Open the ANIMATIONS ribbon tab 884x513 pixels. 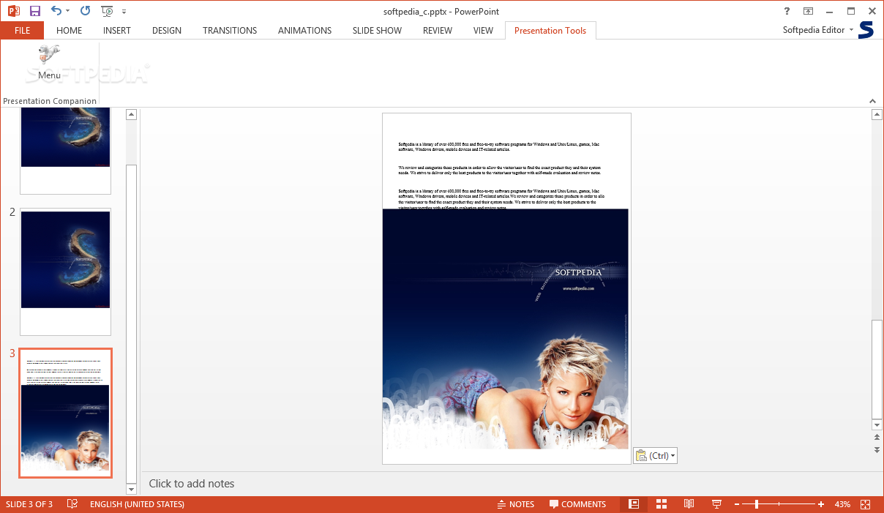pyautogui.click(x=304, y=30)
